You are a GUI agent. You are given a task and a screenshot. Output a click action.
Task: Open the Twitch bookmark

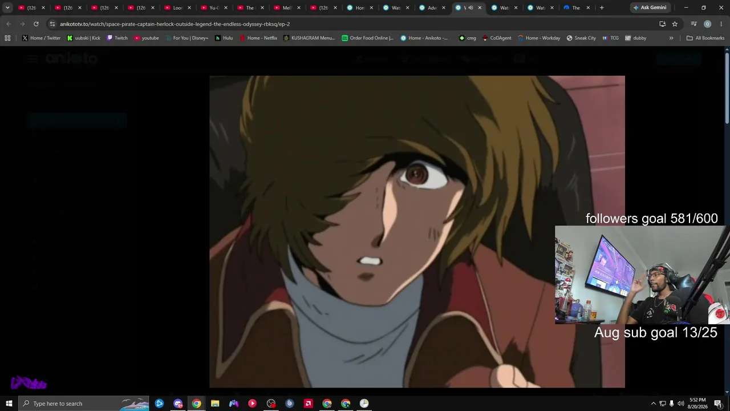click(117, 38)
